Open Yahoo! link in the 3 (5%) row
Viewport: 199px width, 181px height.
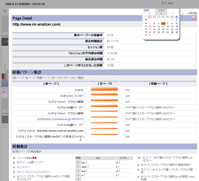(x=61, y=102)
